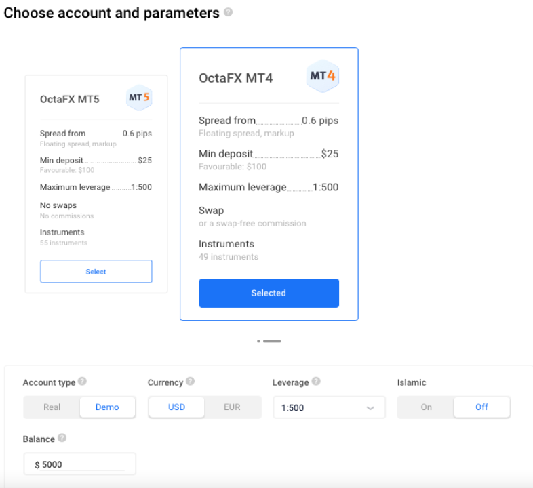Click the active carousel dash indicator
The width and height of the screenshot is (533, 488).
272,341
